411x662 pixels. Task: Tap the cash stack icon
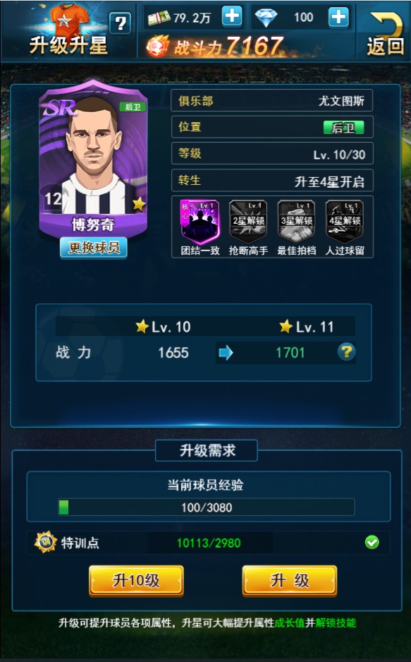coord(159,18)
